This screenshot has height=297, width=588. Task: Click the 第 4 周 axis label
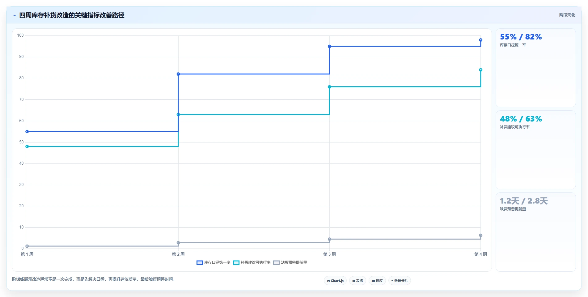click(x=480, y=254)
